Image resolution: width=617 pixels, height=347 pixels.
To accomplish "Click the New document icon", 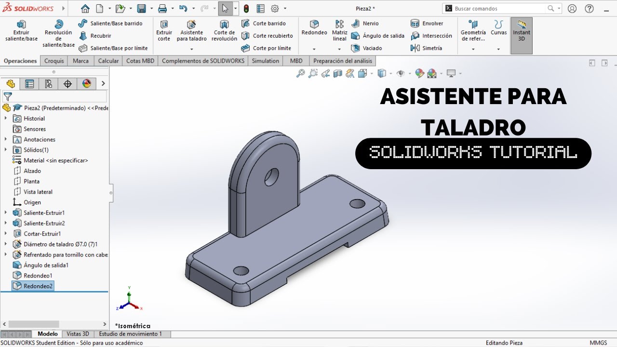I will pos(99,8).
